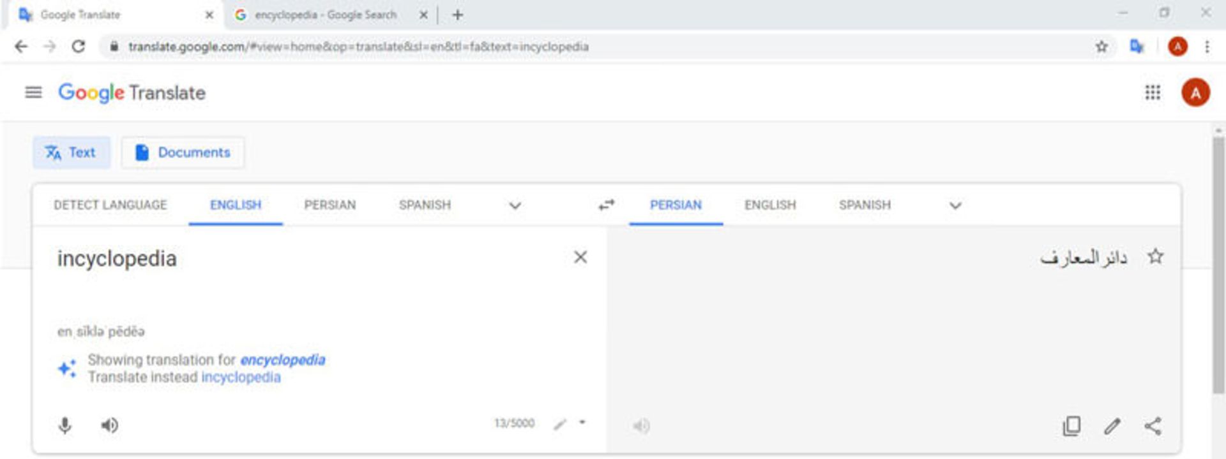Click the character count 13/5000
Viewport: 1226px width, 459px height.
(514, 423)
